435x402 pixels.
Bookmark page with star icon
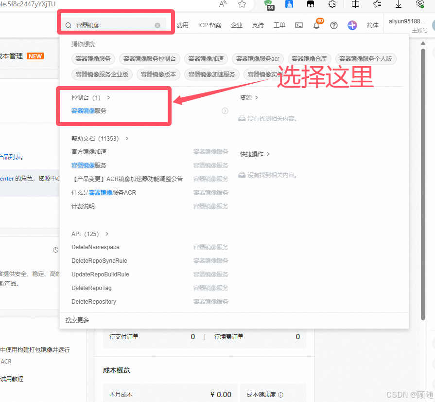pos(242,4)
